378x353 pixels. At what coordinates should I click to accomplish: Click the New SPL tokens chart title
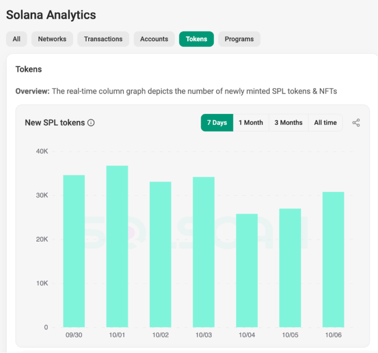click(x=55, y=123)
